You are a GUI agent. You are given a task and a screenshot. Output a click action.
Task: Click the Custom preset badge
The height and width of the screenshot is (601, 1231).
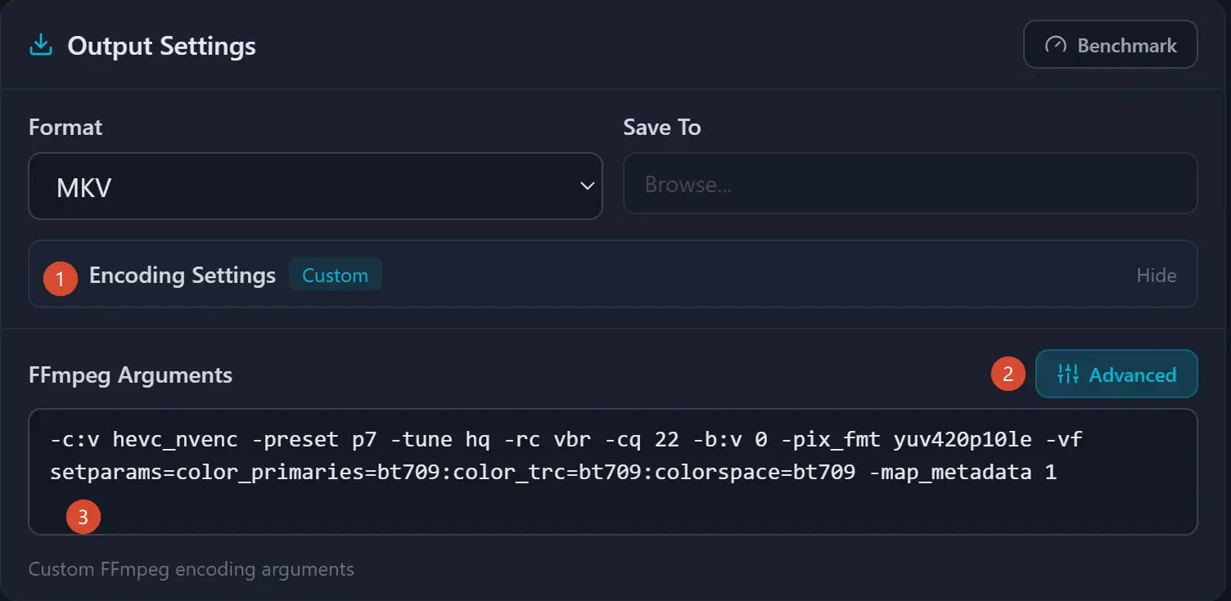[x=335, y=276]
